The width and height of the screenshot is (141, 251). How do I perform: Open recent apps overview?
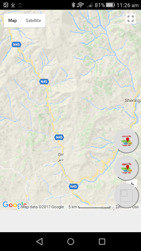(x=102, y=241)
